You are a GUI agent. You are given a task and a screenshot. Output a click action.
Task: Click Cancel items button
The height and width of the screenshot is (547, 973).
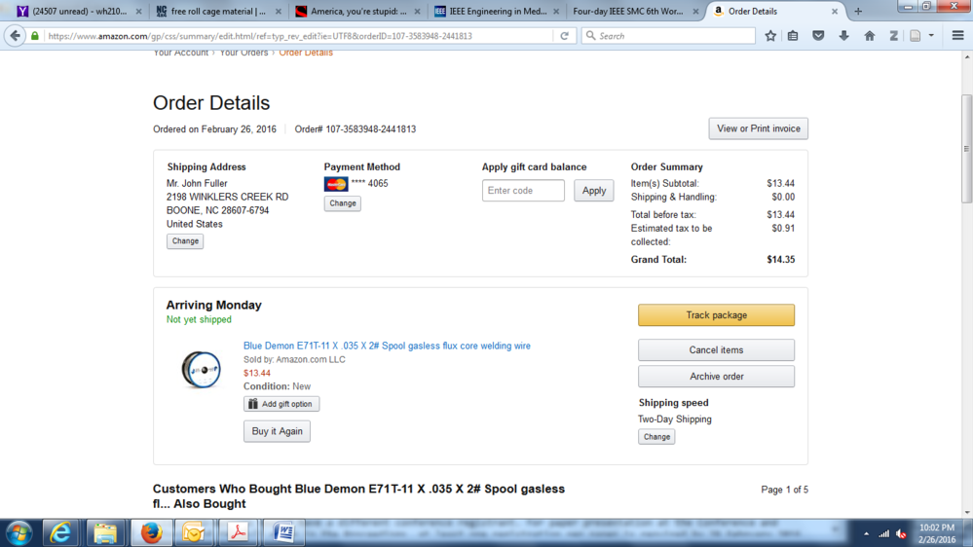(716, 349)
